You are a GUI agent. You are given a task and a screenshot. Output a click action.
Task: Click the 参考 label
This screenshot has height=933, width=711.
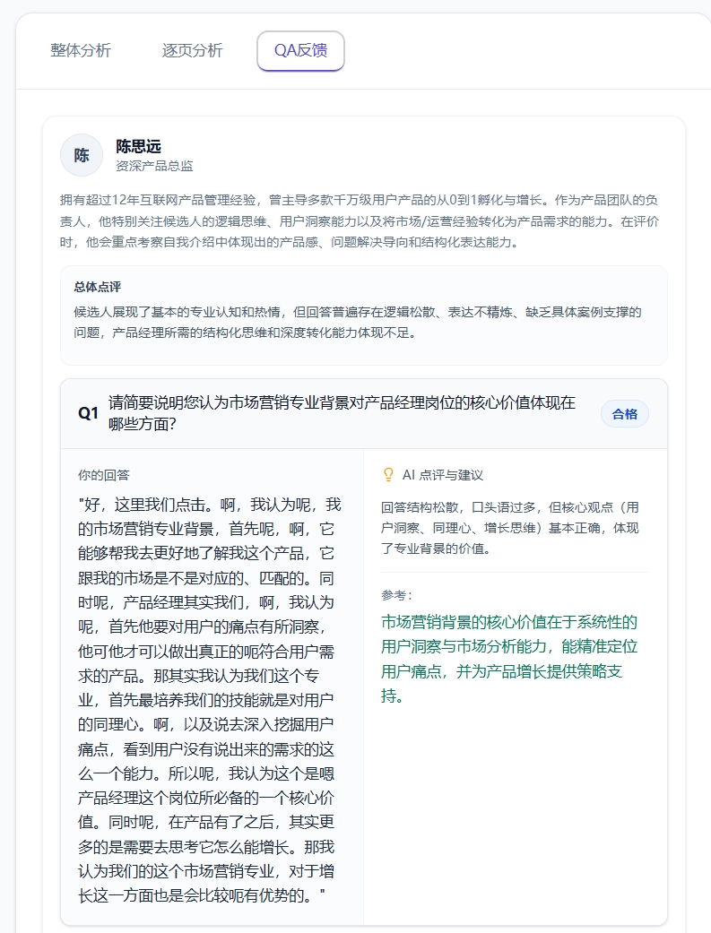396,595
